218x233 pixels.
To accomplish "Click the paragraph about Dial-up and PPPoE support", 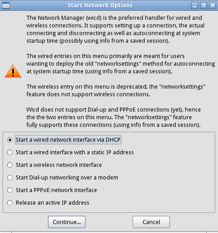I will coord(113,117).
